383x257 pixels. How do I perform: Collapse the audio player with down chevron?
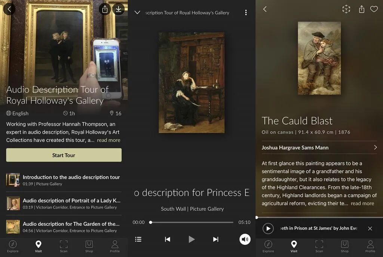(x=137, y=12)
